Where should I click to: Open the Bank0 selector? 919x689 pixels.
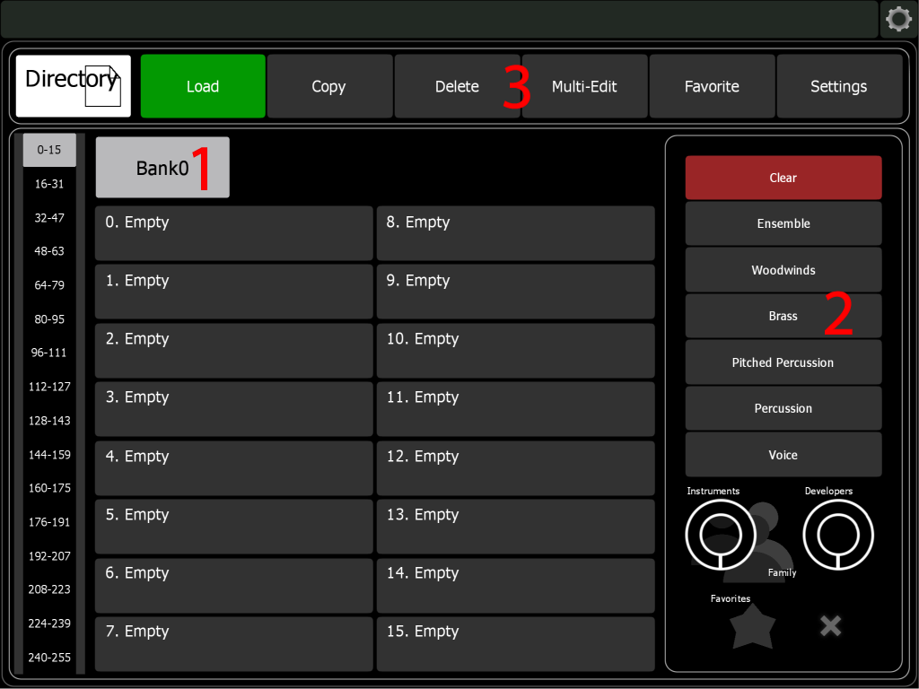[162, 168]
